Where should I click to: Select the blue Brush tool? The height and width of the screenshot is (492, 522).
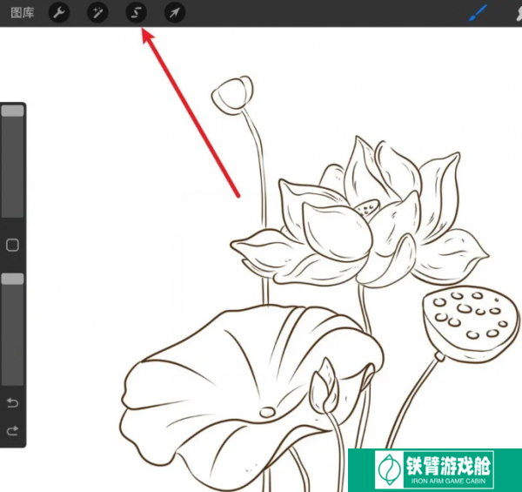click(x=478, y=13)
